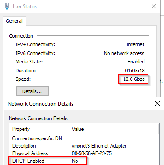Click the DHCP Enabled No value
Screen dimensions: 164x165
(x=75, y=161)
